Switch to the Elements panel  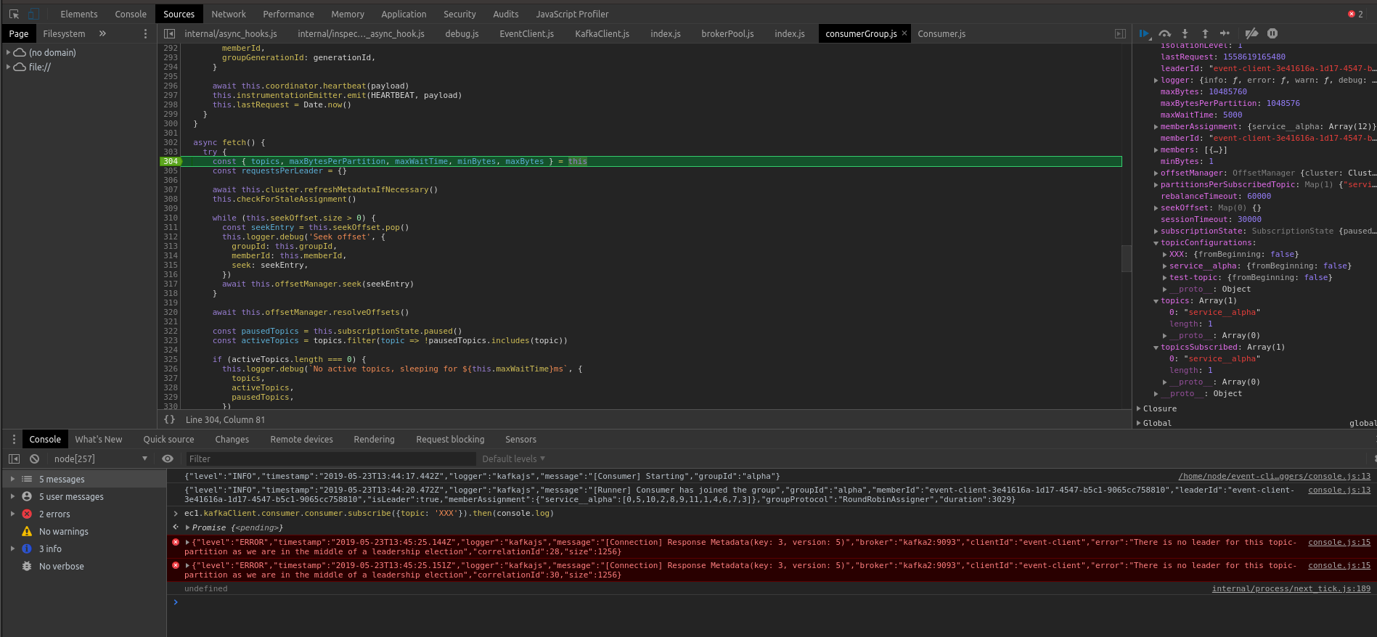79,14
